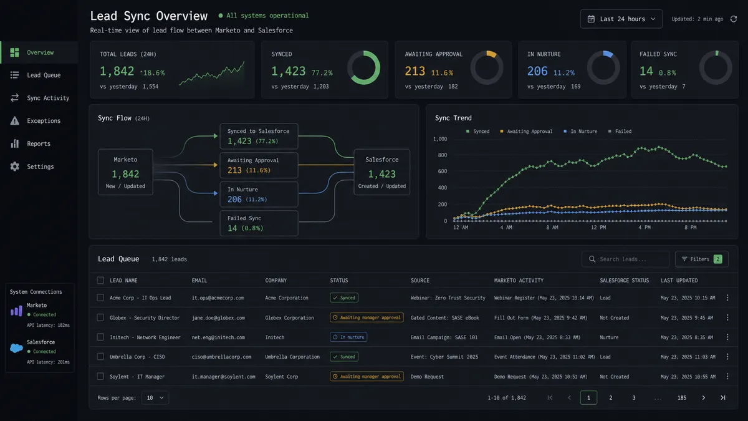Click the Failed Sync flow node

coord(259,223)
